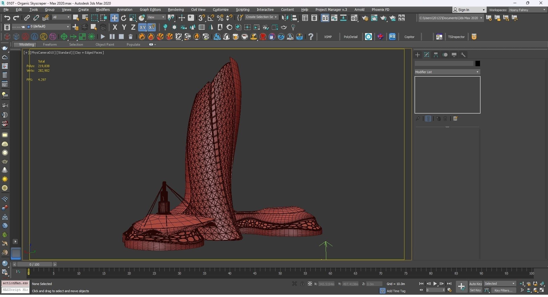The image size is (548, 297).
Task: Click the Select and Link chain icon
Action: (27, 18)
